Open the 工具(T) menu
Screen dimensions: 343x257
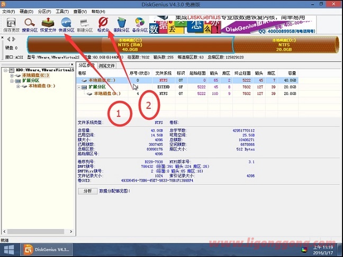62,12
